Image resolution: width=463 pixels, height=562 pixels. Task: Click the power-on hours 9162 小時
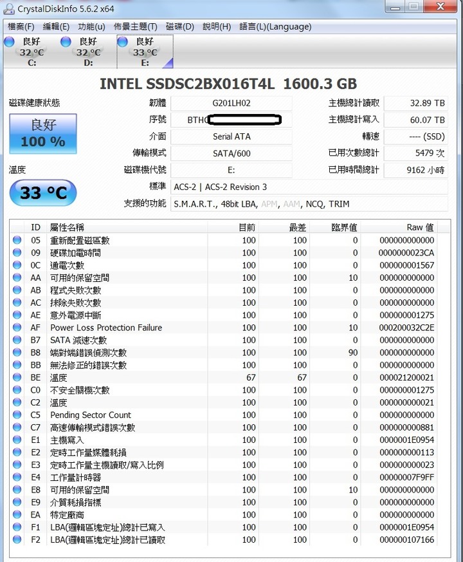click(x=415, y=170)
